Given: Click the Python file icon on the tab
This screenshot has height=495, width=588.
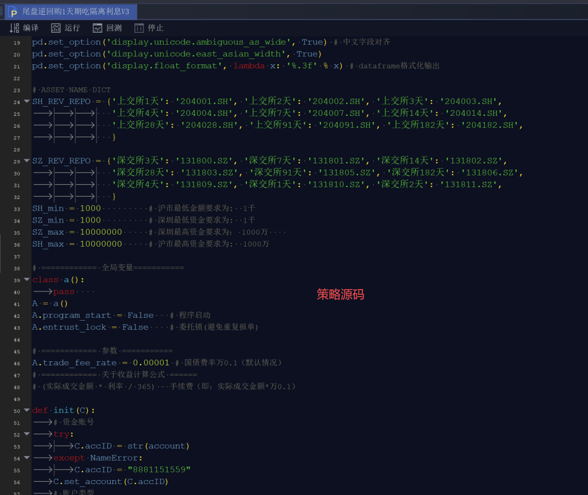Looking at the screenshot, I should click(x=13, y=12).
